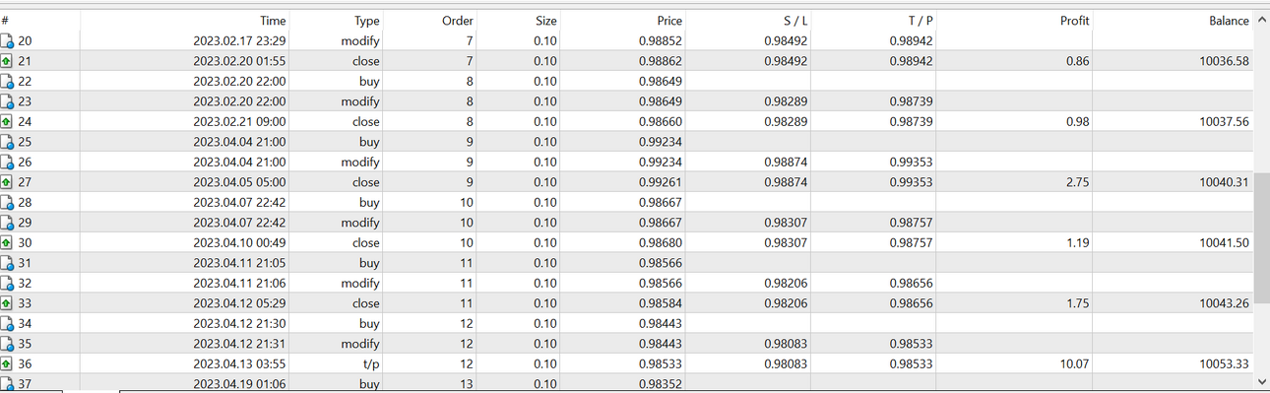
Task: Select the balance value 10037.56
Action: [x=1224, y=122]
